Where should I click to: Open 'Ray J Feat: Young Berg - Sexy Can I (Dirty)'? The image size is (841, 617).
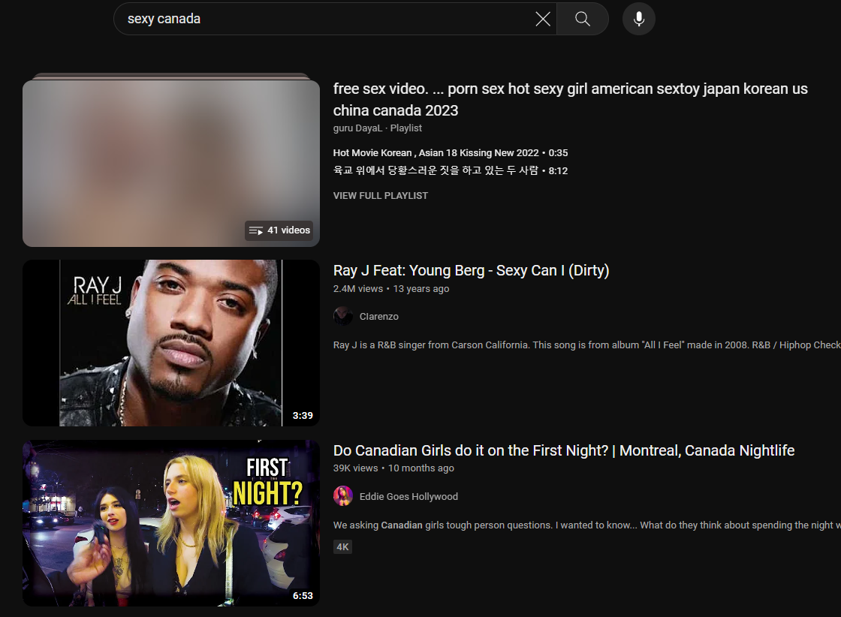point(471,271)
